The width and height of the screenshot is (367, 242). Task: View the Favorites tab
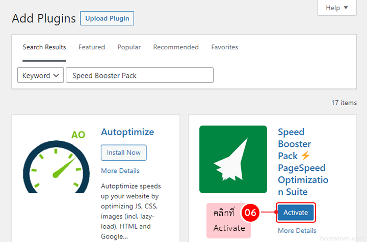[225, 47]
